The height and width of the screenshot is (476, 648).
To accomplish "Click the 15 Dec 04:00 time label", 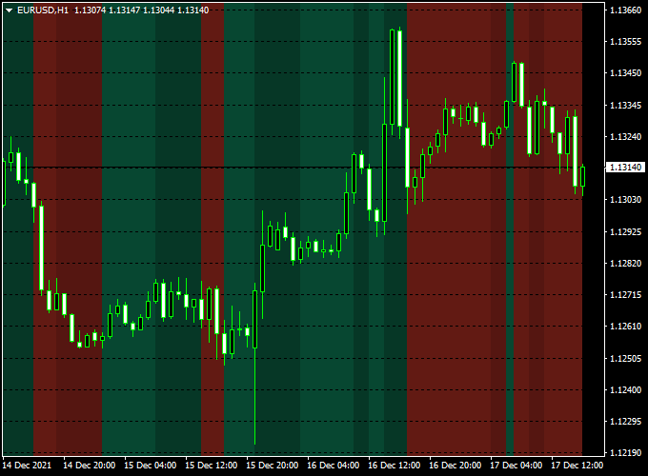I will [151, 466].
